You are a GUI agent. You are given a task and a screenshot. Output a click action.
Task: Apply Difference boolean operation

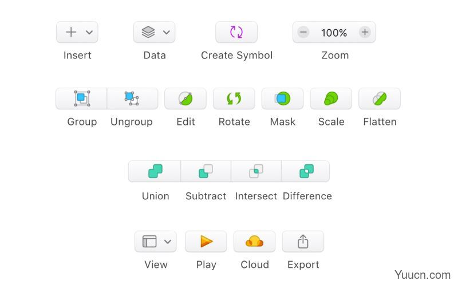point(306,171)
